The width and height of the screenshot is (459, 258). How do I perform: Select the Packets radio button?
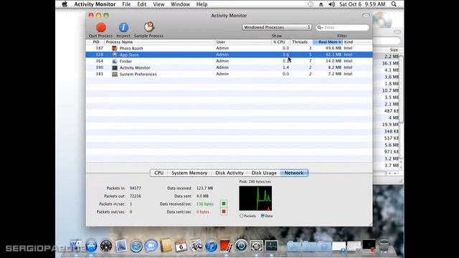pos(242,216)
